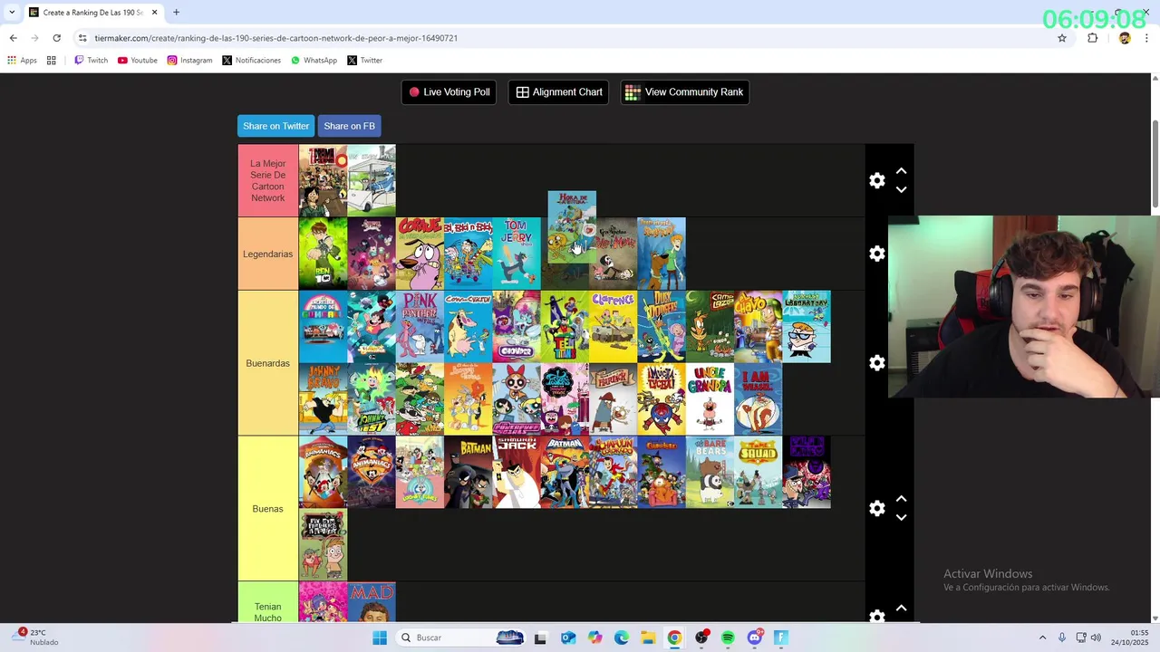Click the orange Legendarias tier label
Viewport: 1160px width, 652px height.
point(267,254)
